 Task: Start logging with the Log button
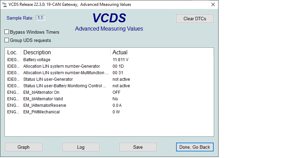point(81,147)
